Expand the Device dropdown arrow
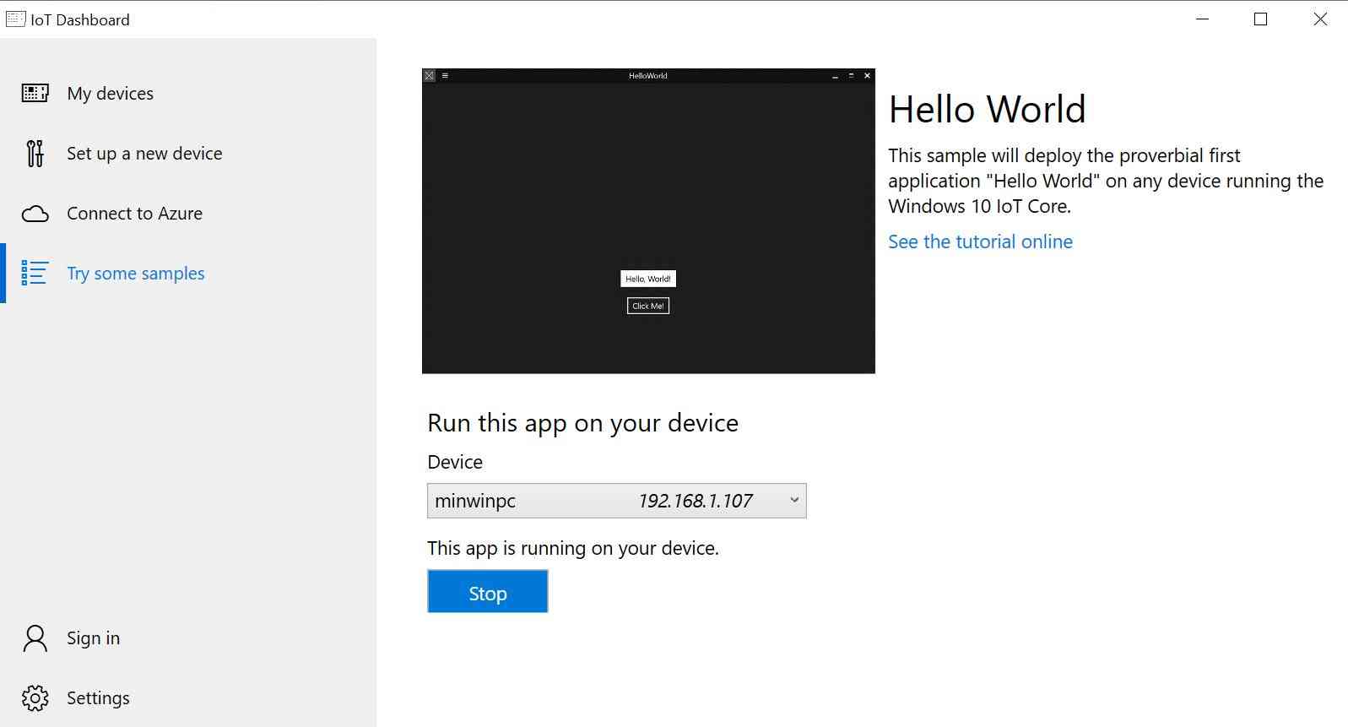The image size is (1348, 727). [793, 500]
